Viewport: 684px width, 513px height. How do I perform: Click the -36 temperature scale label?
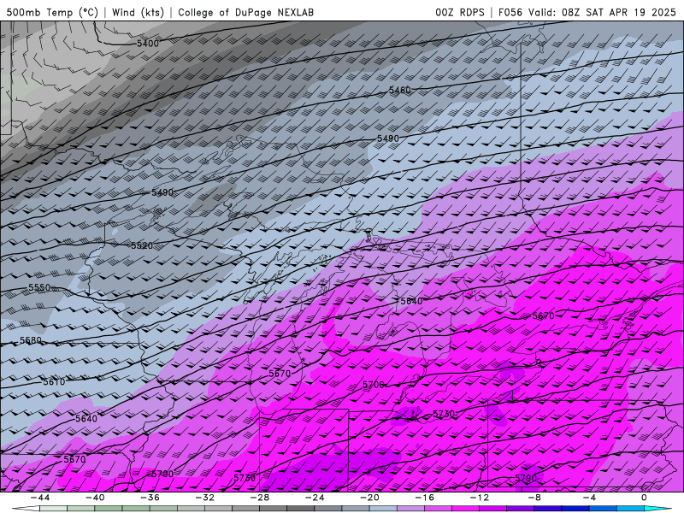pyautogui.click(x=150, y=498)
